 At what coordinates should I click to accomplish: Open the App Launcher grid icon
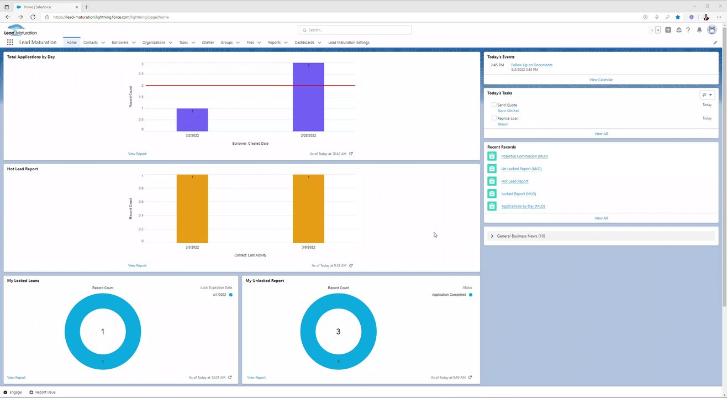click(x=10, y=43)
